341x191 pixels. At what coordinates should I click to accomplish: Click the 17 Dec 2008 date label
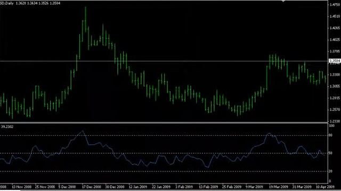(x=92, y=187)
